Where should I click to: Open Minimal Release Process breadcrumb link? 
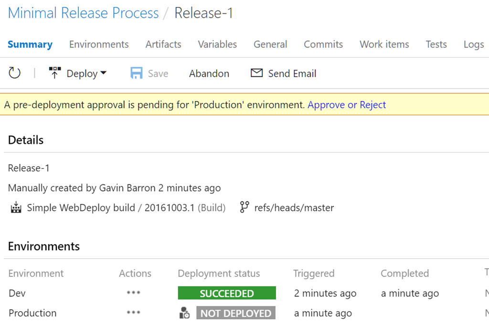tap(83, 13)
